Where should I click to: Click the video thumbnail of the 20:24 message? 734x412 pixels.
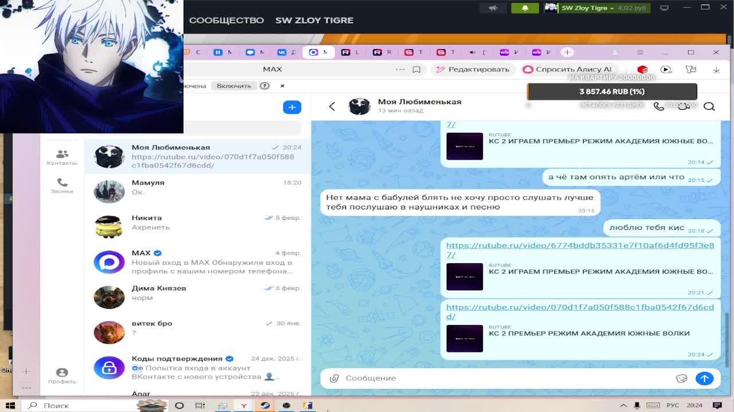pos(464,338)
